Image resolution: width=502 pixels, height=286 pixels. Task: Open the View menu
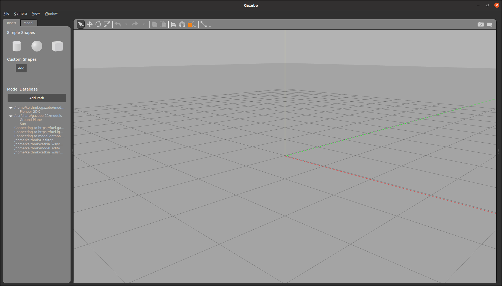point(36,14)
